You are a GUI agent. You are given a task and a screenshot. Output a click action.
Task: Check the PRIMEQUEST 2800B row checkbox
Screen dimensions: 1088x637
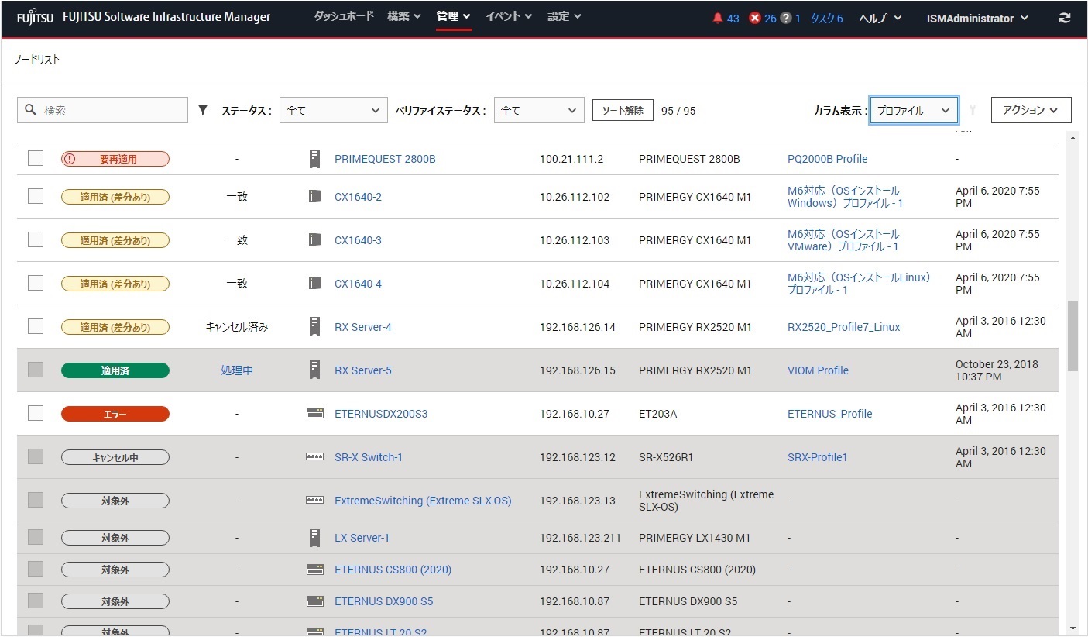coord(36,158)
